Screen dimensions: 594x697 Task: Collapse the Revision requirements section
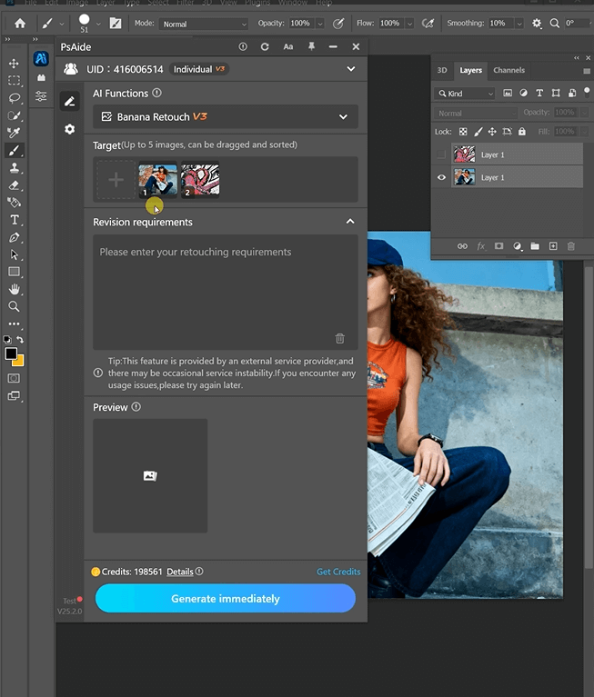coord(350,222)
